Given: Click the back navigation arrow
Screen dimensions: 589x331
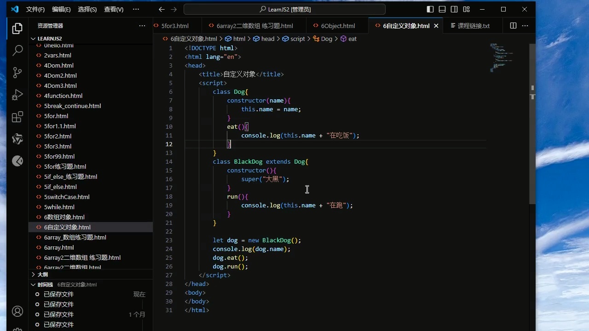Looking at the screenshot, I should (x=161, y=9).
